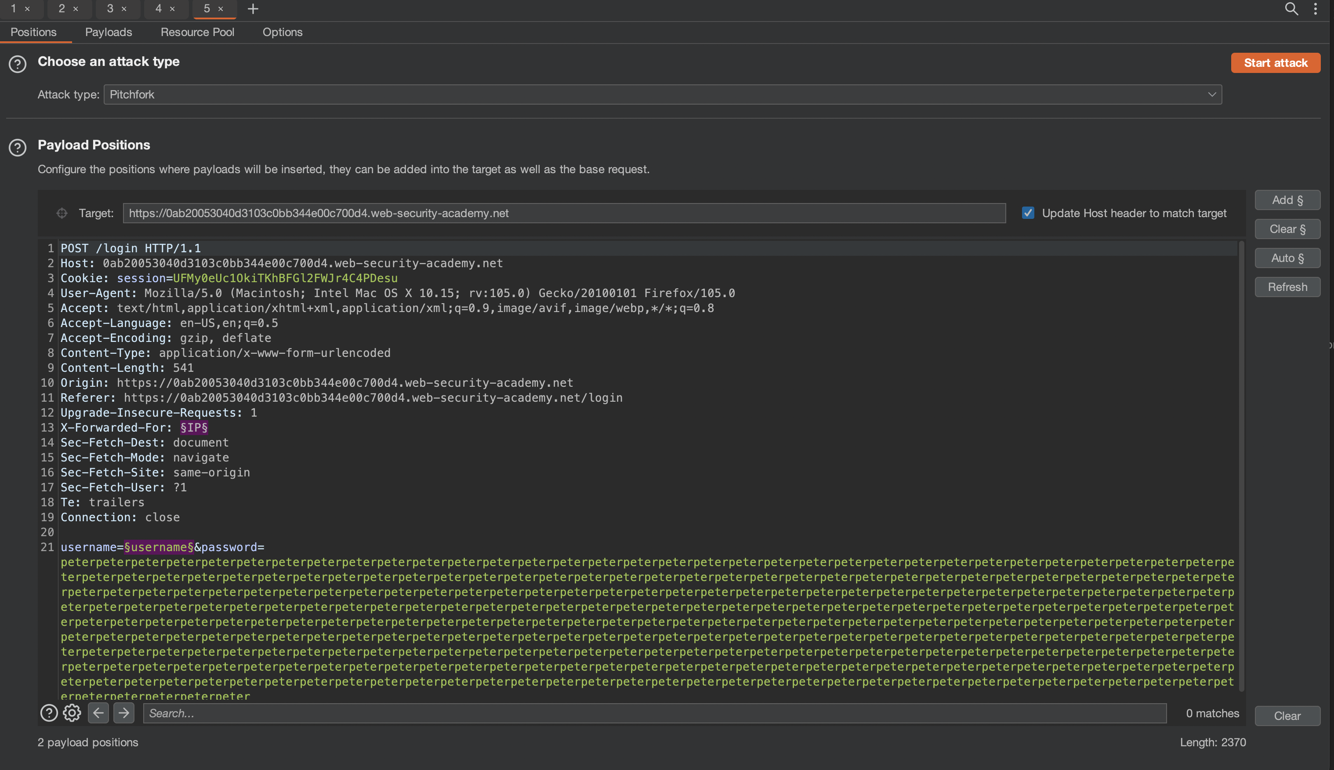Viewport: 1334px width, 770px height.
Task: Click the help icon beside Payload Positions
Action: pos(18,148)
